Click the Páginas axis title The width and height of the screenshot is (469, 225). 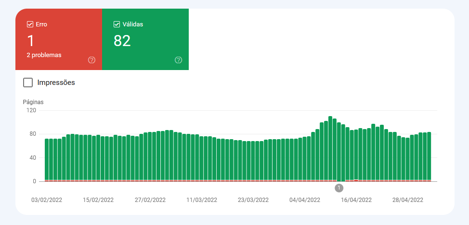(33, 102)
